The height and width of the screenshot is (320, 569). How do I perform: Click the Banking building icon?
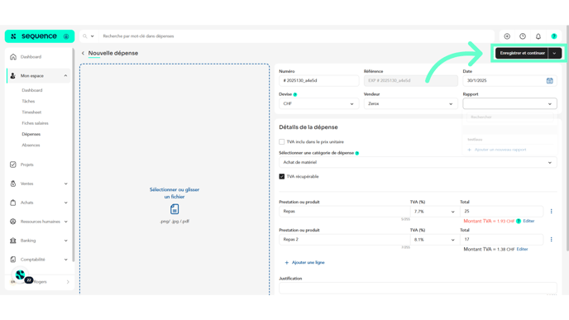click(x=13, y=241)
